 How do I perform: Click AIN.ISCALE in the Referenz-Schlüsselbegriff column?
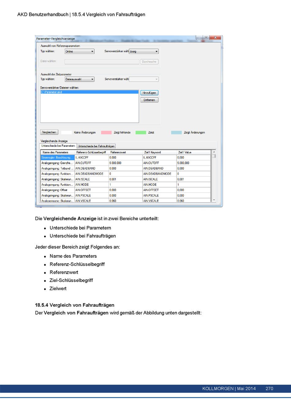[92, 179]
